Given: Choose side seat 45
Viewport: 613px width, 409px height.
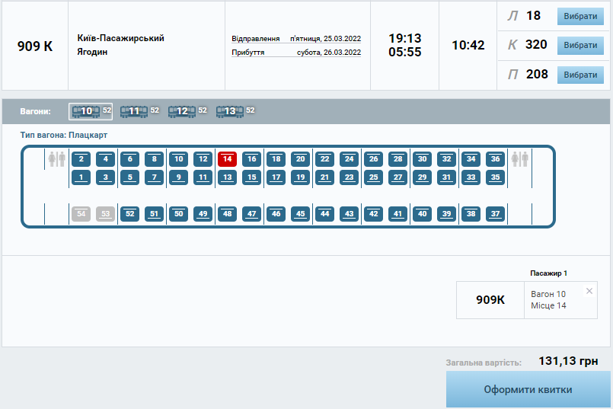Looking at the screenshot, I should coord(300,214).
